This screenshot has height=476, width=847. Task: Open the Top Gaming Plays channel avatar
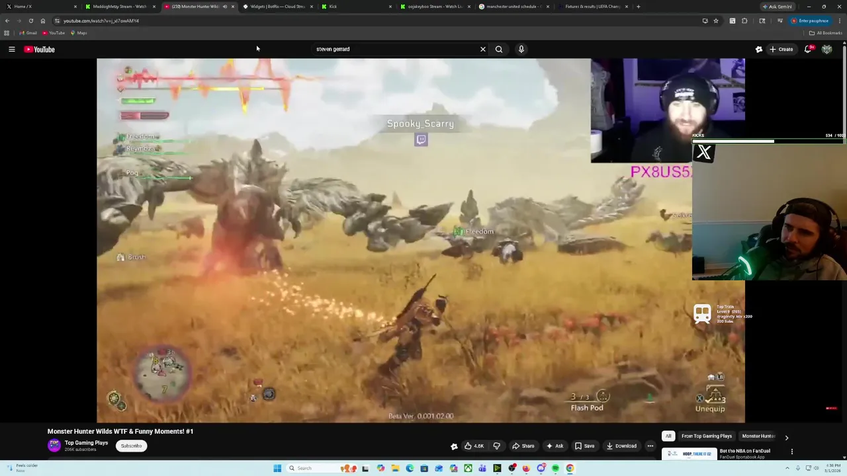click(x=54, y=446)
